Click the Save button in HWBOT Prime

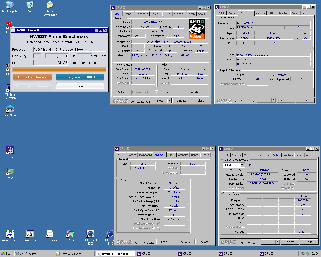point(80,86)
